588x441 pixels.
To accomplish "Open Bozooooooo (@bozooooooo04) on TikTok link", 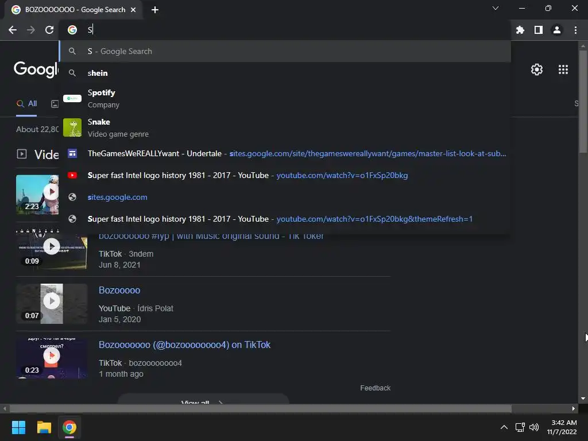I will point(184,345).
